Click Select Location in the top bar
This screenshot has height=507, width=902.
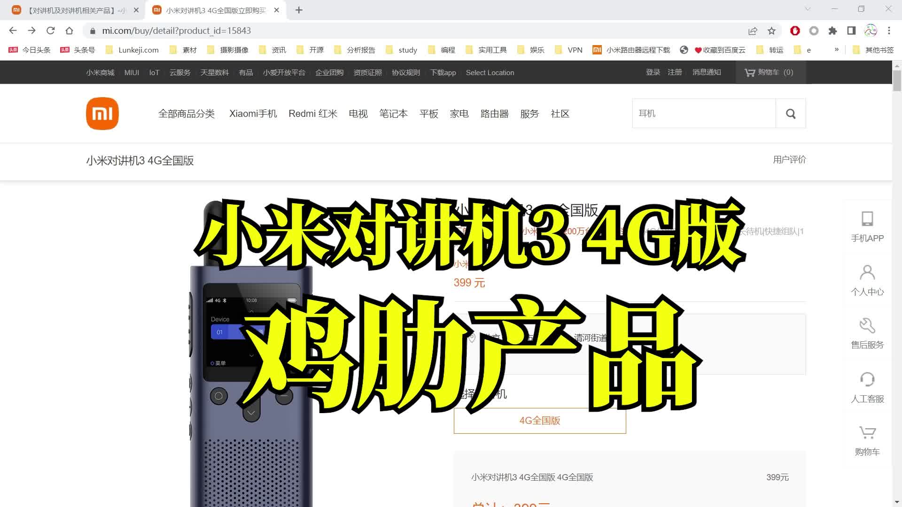490,72
